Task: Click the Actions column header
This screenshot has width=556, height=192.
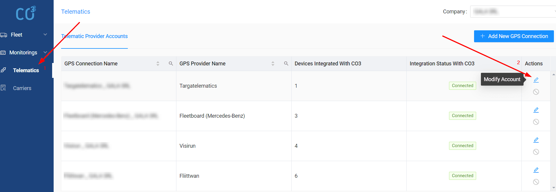Action: [x=534, y=64]
